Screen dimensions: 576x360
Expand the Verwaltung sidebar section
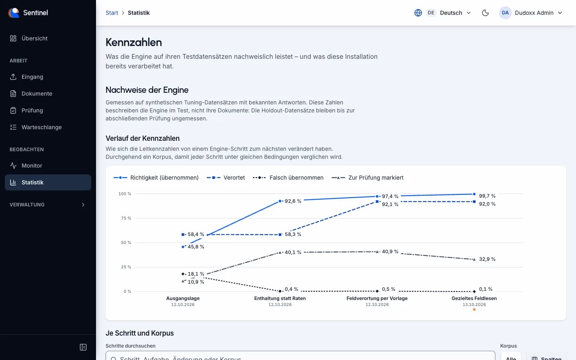tap(48, 205)
